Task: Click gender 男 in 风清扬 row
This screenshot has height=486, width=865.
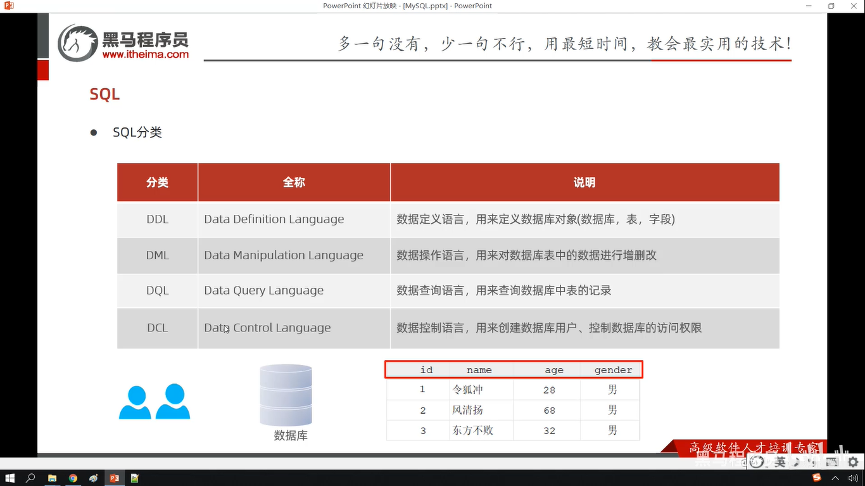Action: click(612, 410)
